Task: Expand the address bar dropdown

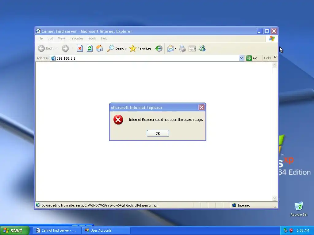Action: (x=241, y=58)
